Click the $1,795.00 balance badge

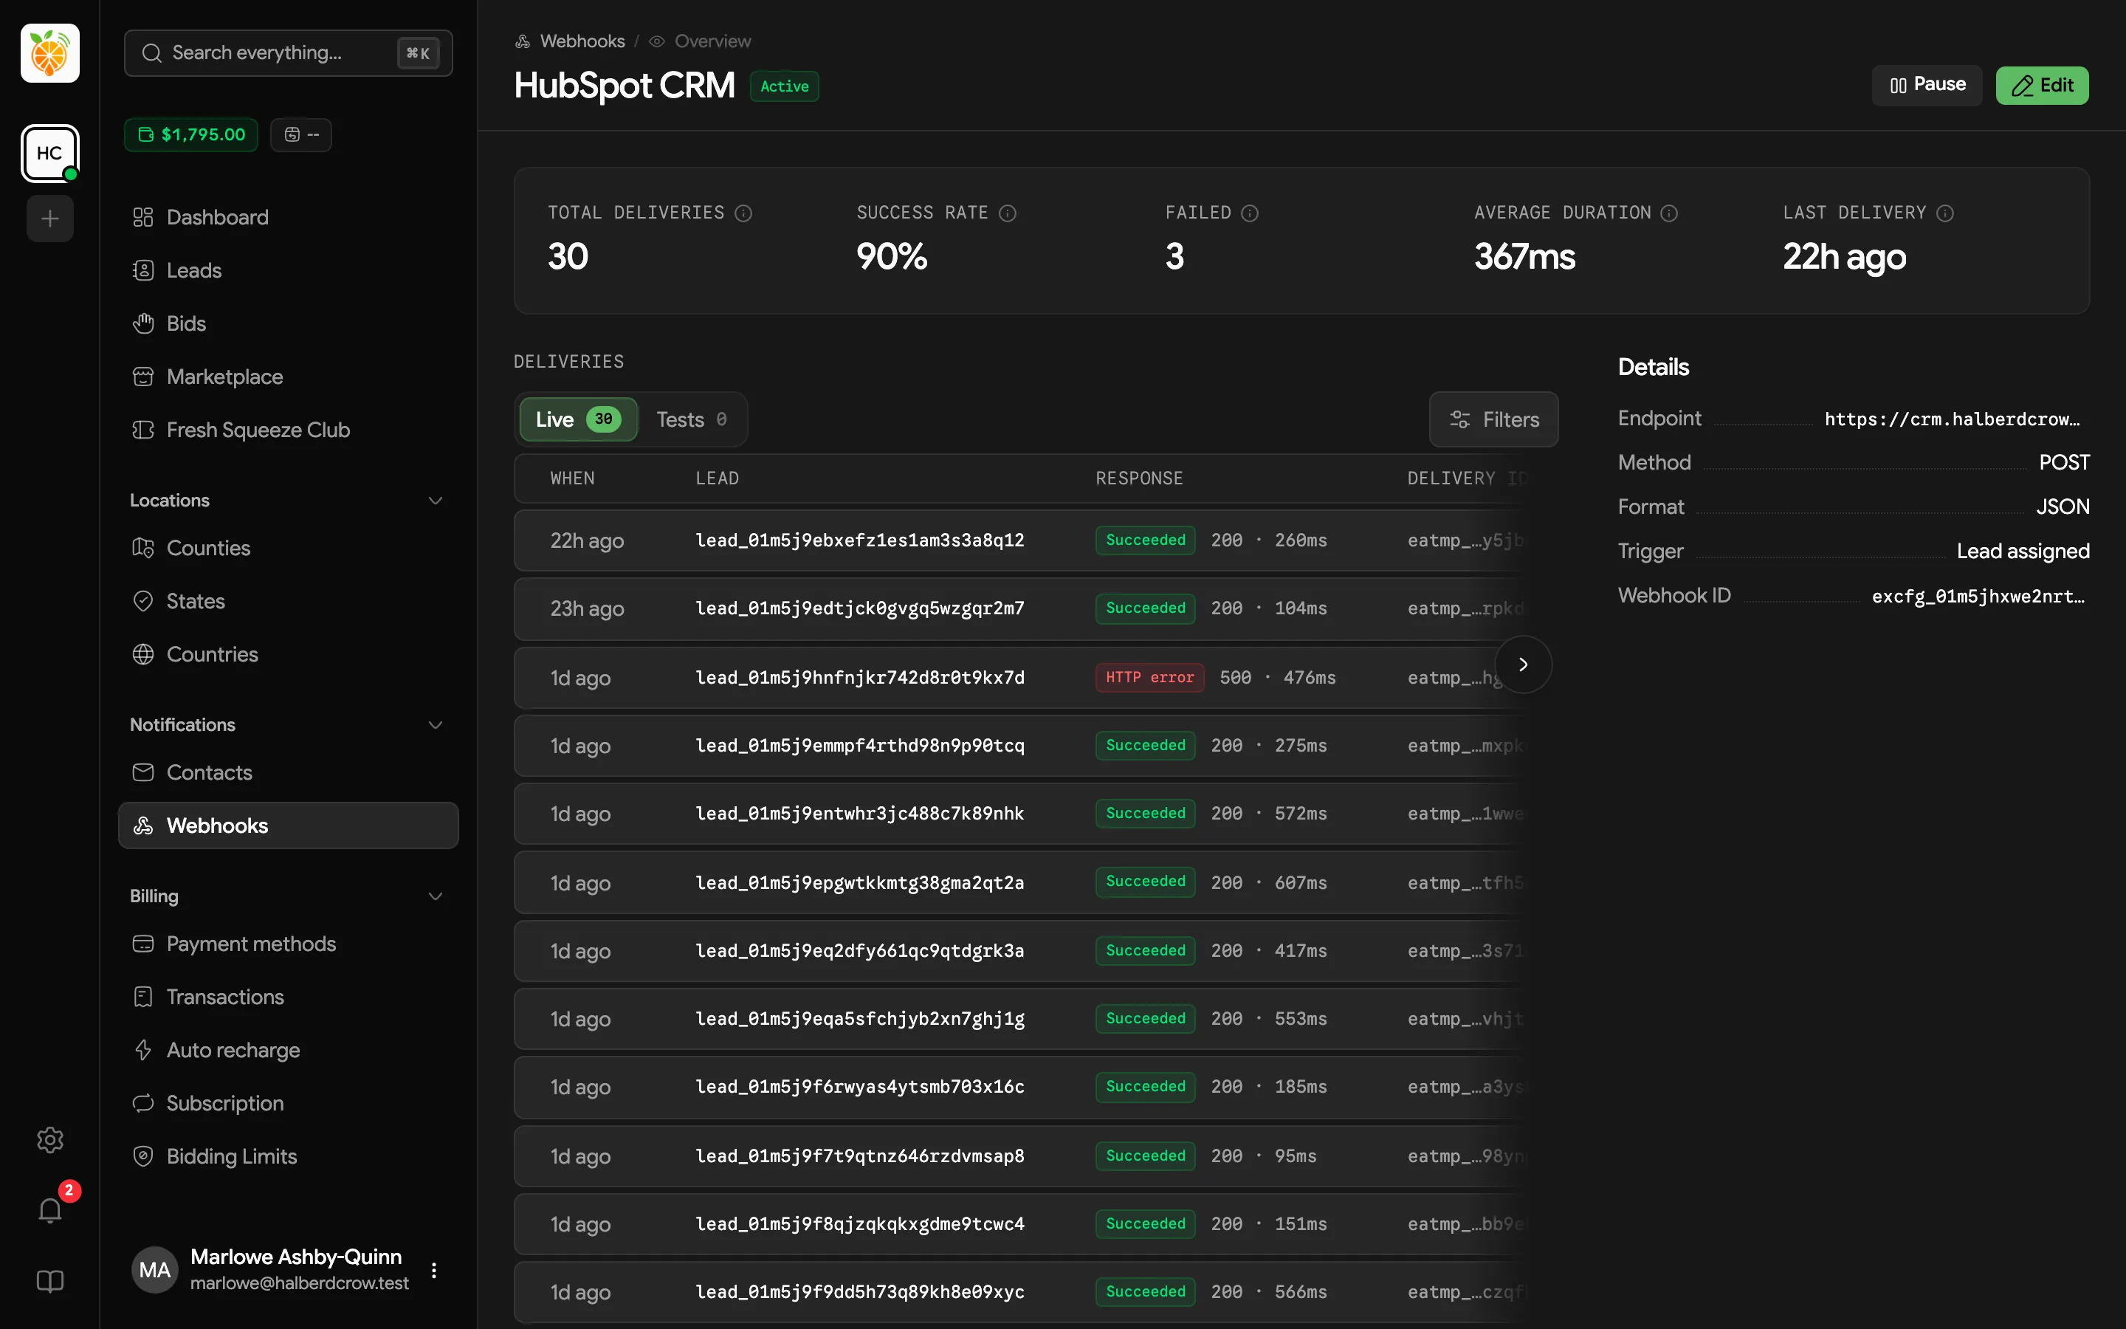[191, 134]
